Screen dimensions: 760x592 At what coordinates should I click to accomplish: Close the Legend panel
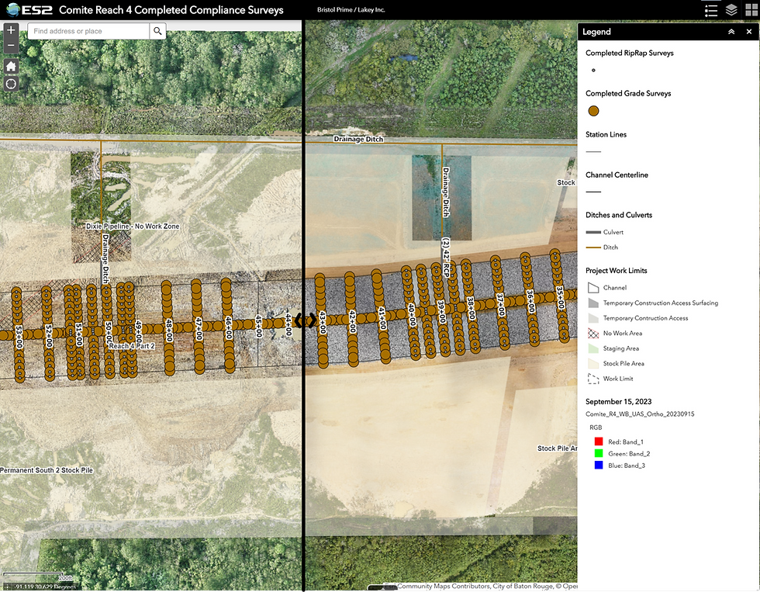point(749,32)
